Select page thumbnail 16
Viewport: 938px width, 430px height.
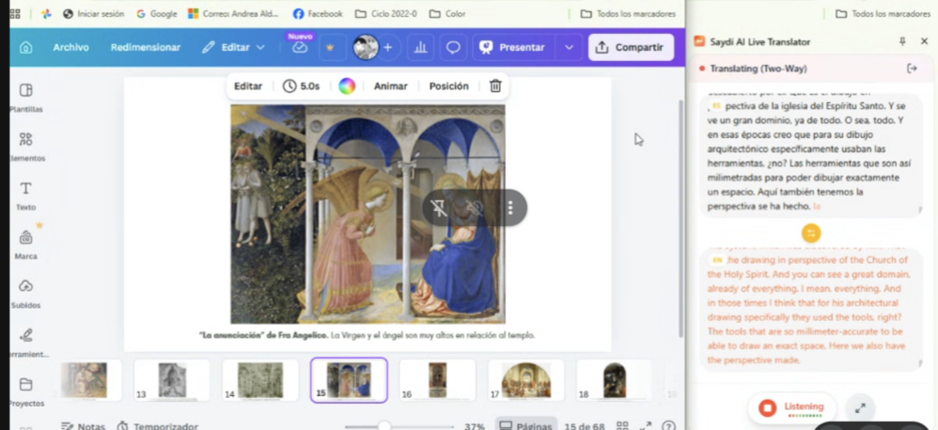coord(437,380)
